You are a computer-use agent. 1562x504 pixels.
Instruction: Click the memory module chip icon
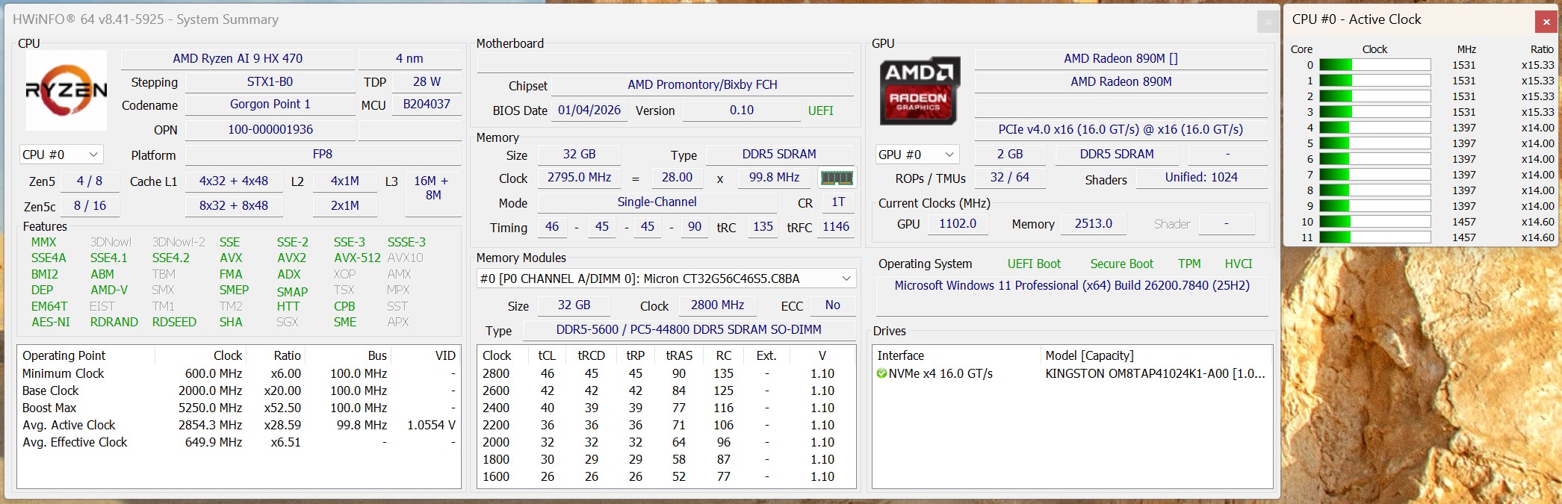coord(836,178)
